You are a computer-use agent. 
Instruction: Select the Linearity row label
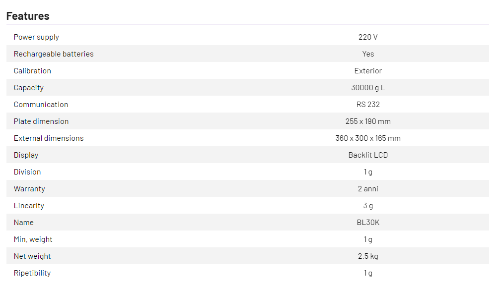pos(29,206)
